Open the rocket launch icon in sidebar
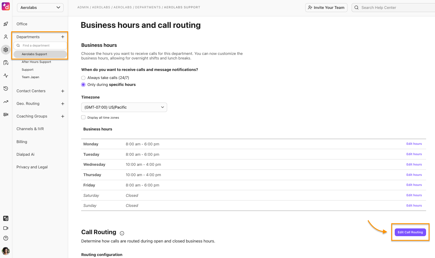This screenshot has width=435, height=258. click(x=6, y=24)
